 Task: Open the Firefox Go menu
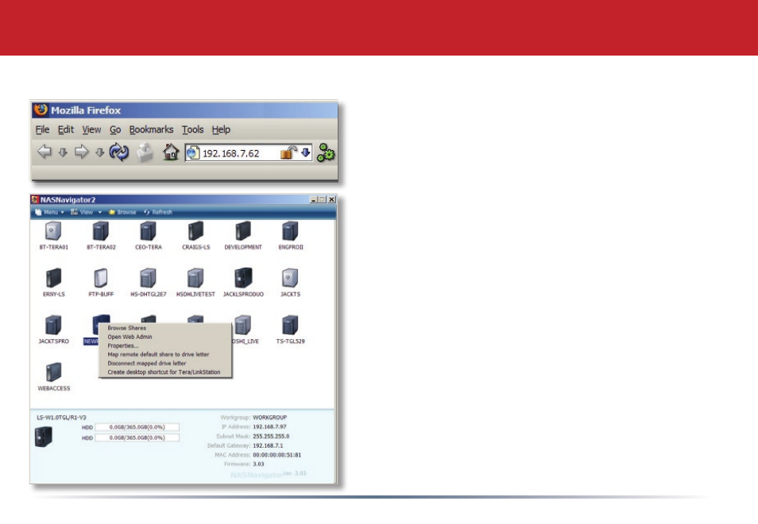(115, 129)
